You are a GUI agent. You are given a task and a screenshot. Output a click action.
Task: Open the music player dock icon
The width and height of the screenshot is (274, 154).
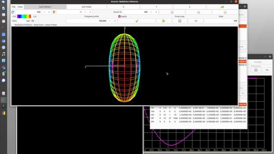pos(3,54)
